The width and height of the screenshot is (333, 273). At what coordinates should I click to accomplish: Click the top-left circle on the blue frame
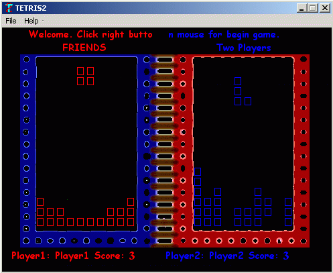click(26, 60)
